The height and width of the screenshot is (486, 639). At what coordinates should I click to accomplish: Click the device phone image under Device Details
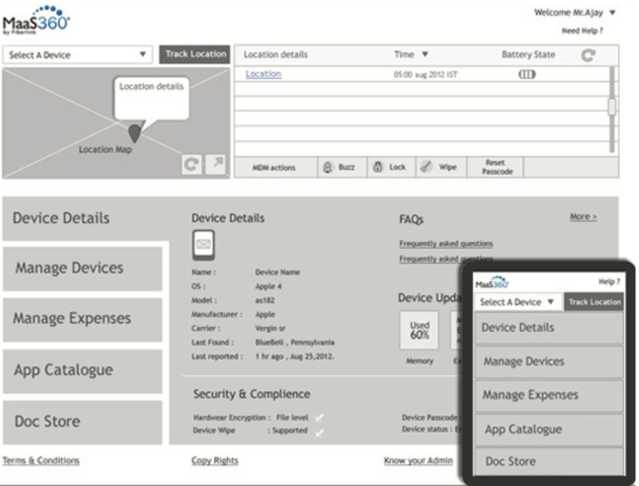pos(203,245)
